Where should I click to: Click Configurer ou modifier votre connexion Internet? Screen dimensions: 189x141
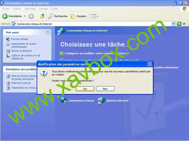coord(97,53)
